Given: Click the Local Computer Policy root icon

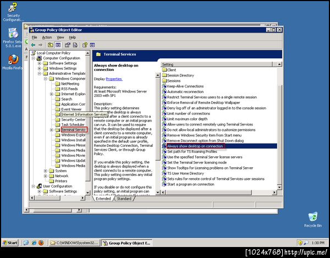Looking at the screenshot, I should 34,53.
